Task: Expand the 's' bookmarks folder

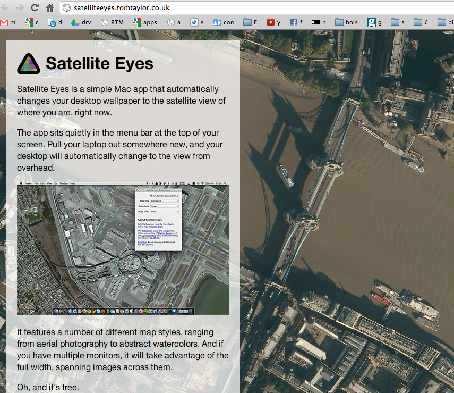Action: click(397, 22)
